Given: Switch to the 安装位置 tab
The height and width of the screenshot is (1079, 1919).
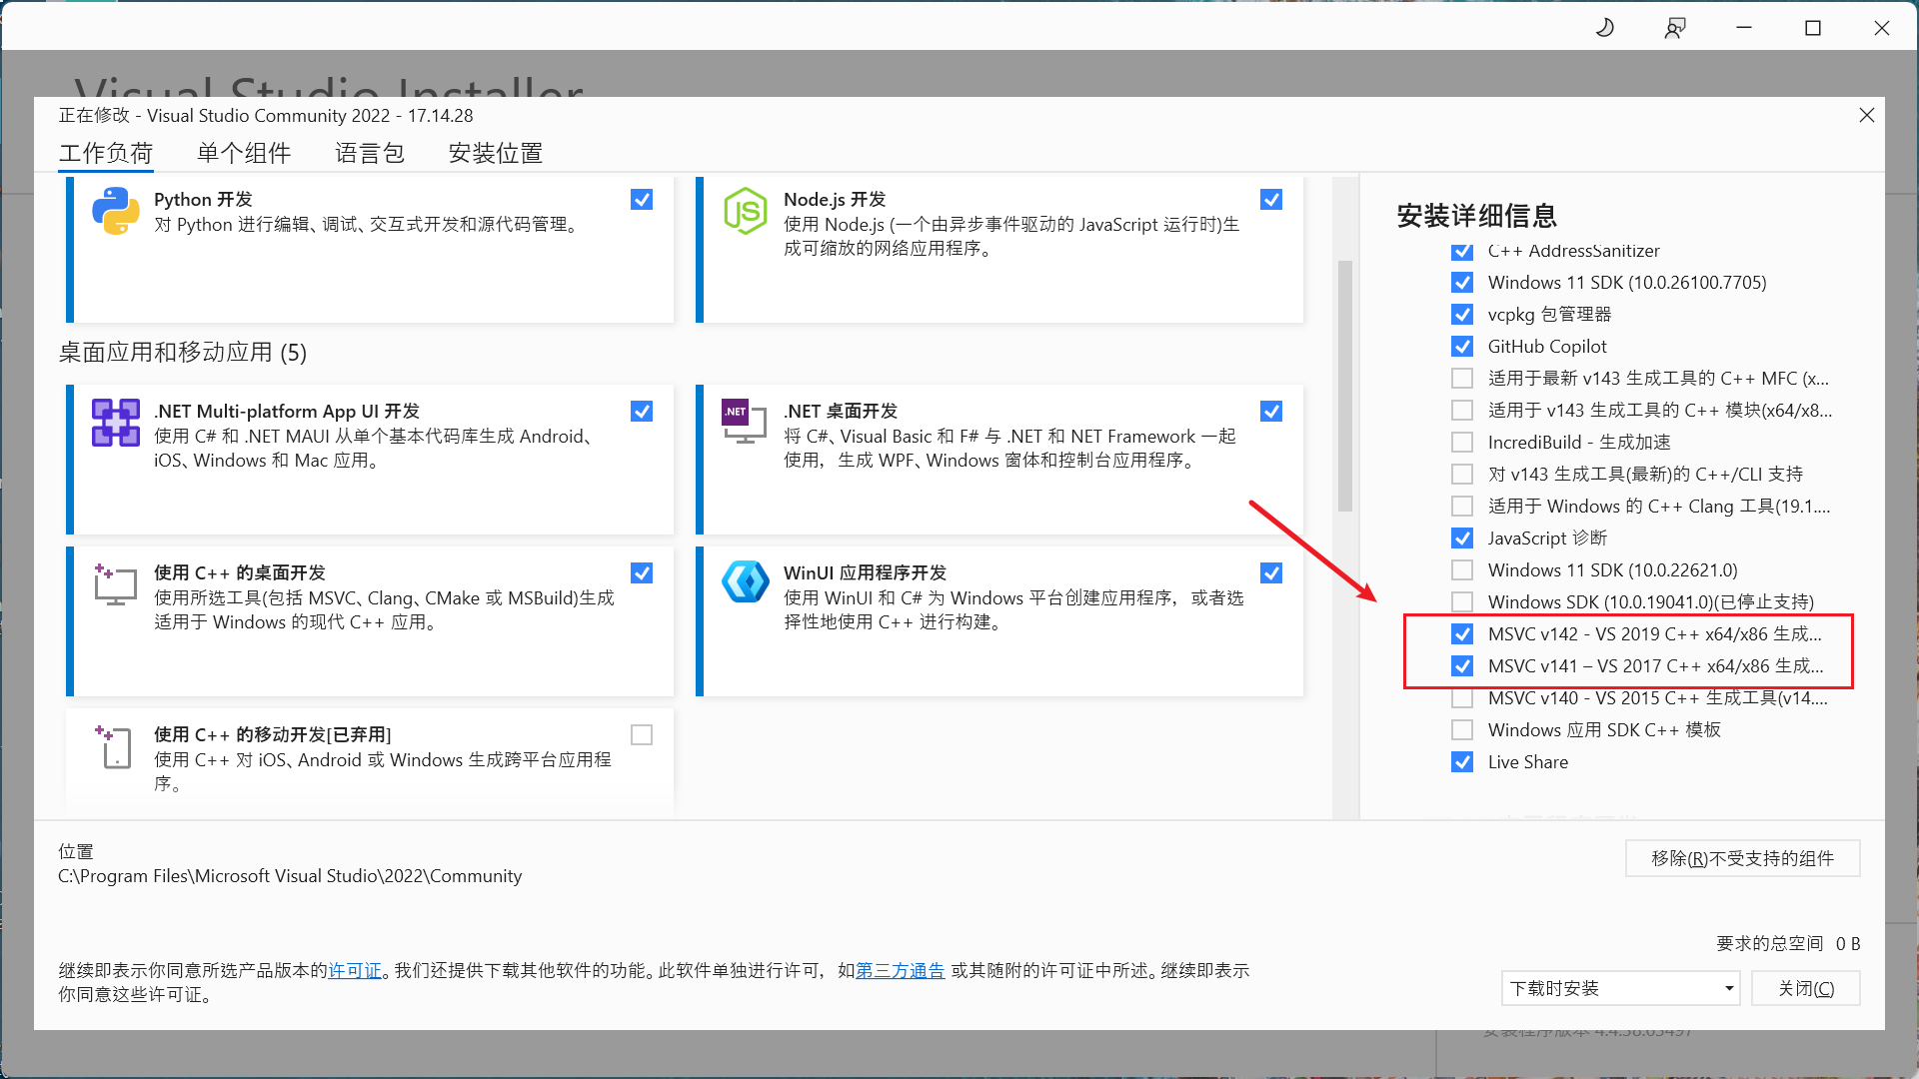Looking at the screenshot, I should coord(496,153).
